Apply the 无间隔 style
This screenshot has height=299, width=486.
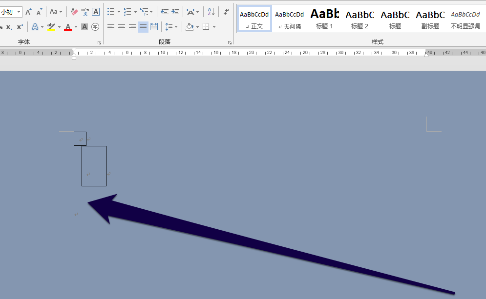[x=290, y=19]
